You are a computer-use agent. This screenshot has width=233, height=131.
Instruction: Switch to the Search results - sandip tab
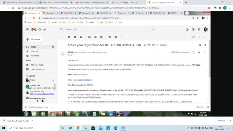[92, 2]
